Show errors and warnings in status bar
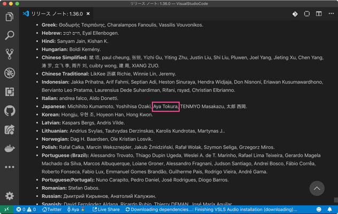The height and width of the screenshot is (214, 338). (26, 209)
